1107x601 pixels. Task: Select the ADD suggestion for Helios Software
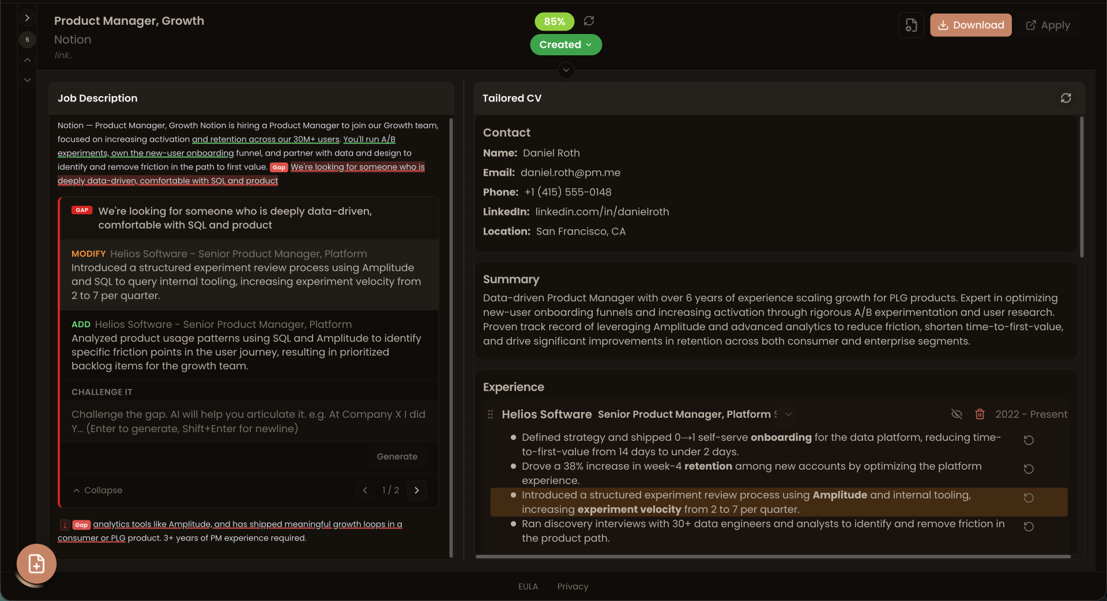[249, 345]
